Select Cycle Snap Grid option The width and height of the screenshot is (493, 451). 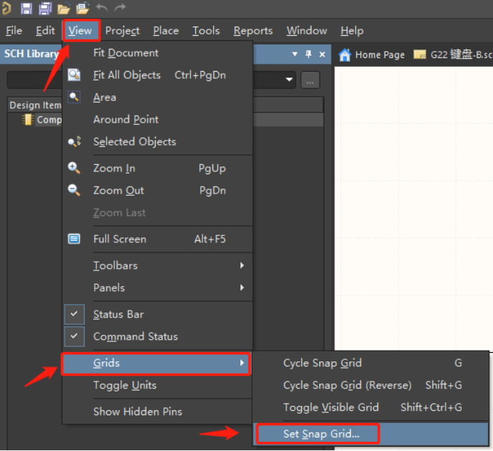322,363
